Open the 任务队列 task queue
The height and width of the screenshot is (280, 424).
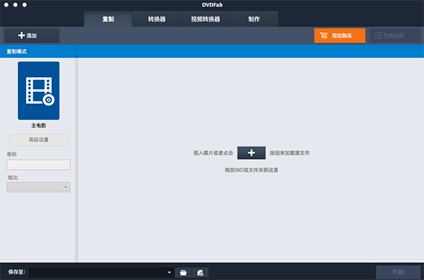coord(395,35)
